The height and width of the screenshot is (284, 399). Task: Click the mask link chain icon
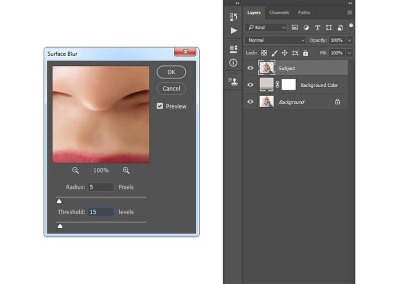(x=277, y=84)
